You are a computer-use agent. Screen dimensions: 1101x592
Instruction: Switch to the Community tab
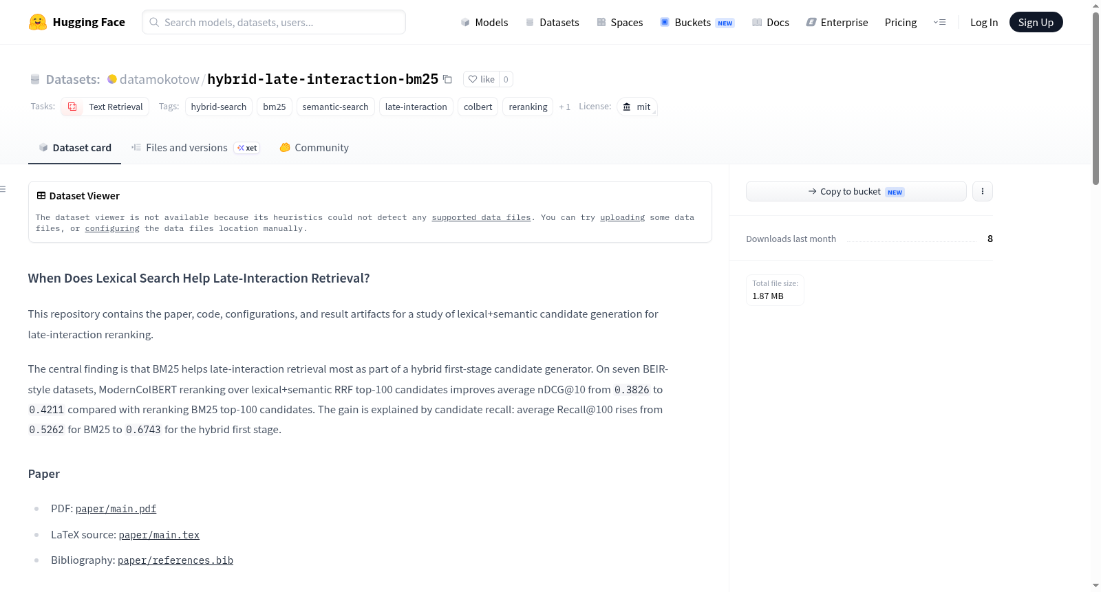tap(314, 148)
